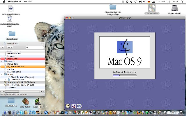
Task: Click the Finder search field
Action: click(35, 48)
